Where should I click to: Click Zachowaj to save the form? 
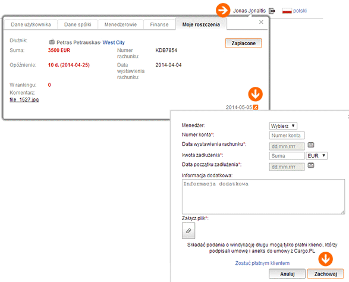click(x=325, y=274)
